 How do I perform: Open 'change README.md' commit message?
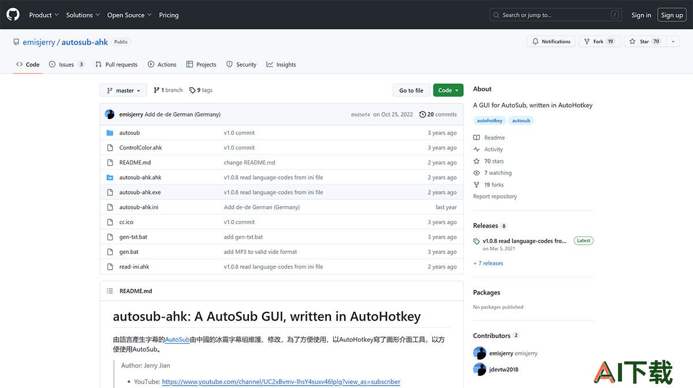(x=249, y=163)
